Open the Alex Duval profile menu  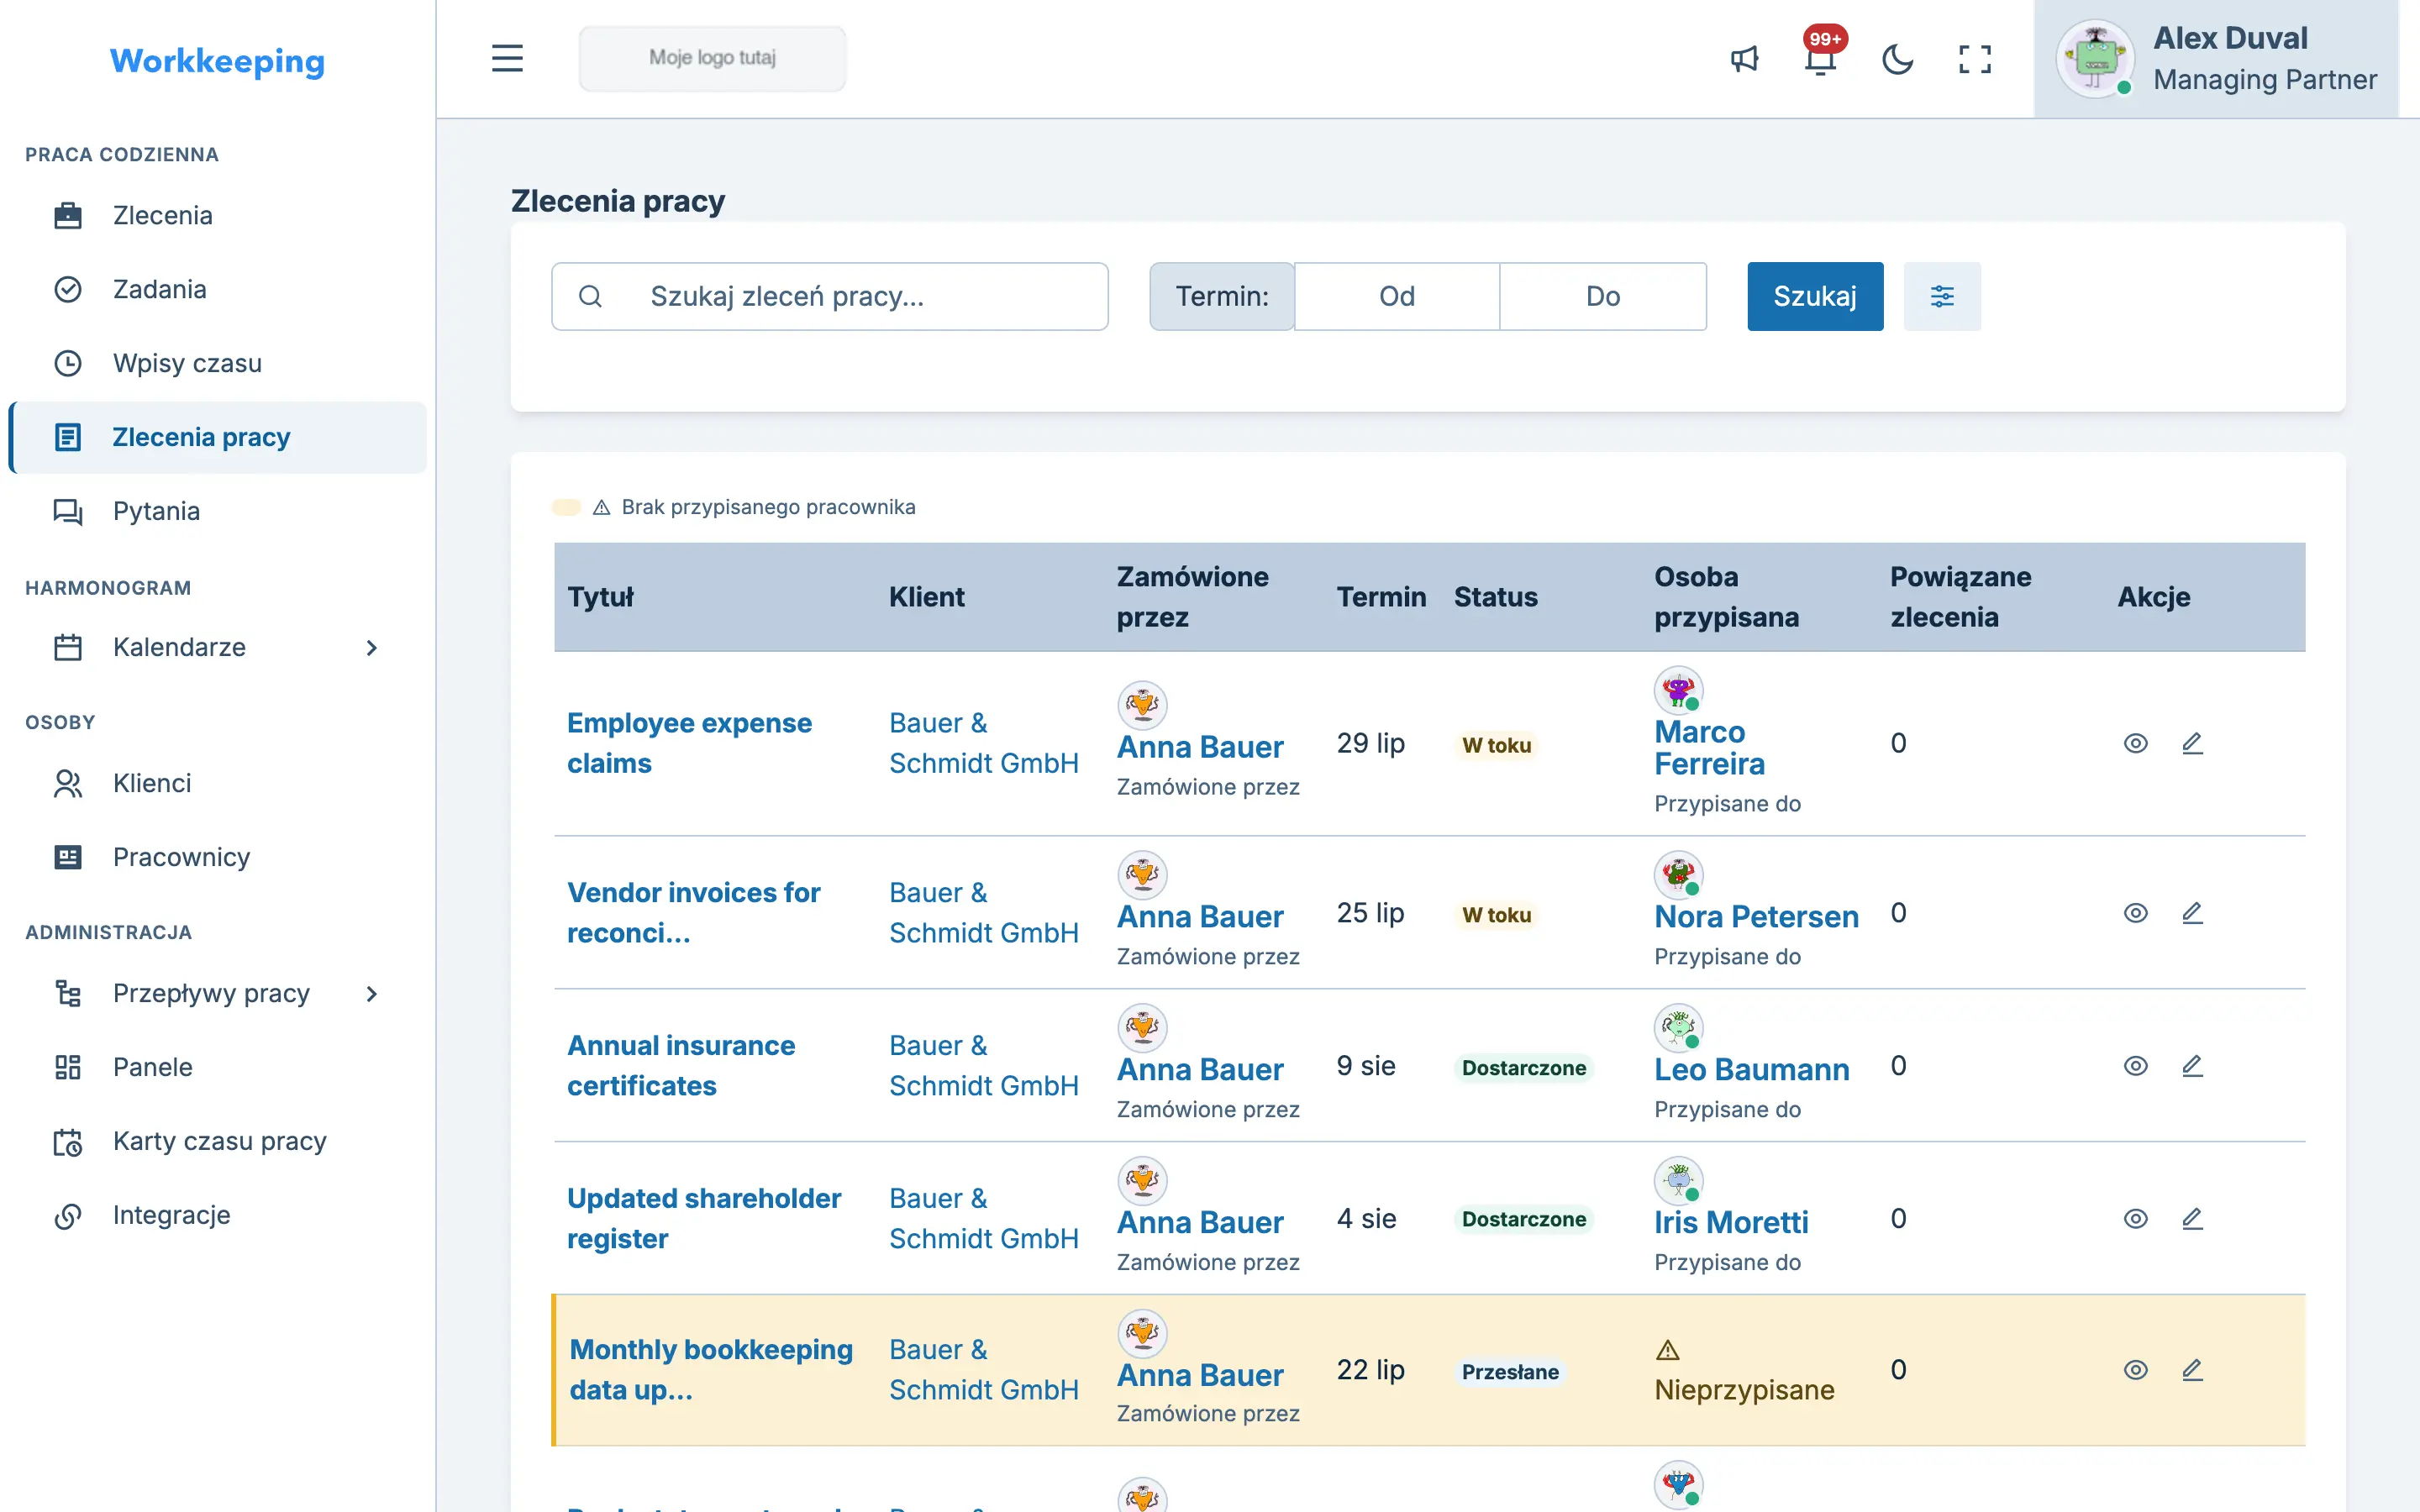click(2216, 59)
